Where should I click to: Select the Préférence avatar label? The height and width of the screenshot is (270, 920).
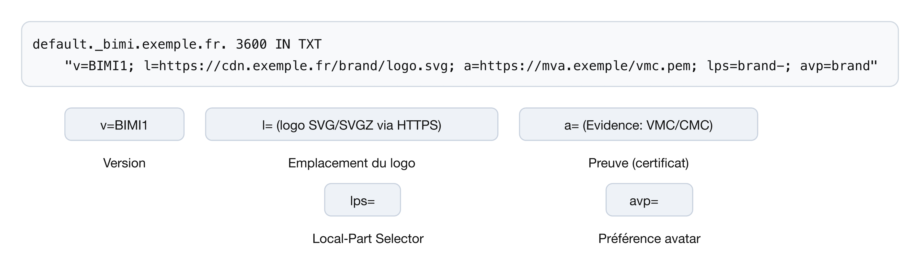pos(649,239)
